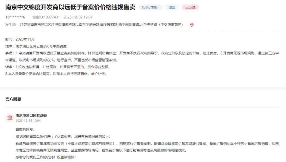Click the address text starting 江苏省南京市浦口区

point(101,25)
